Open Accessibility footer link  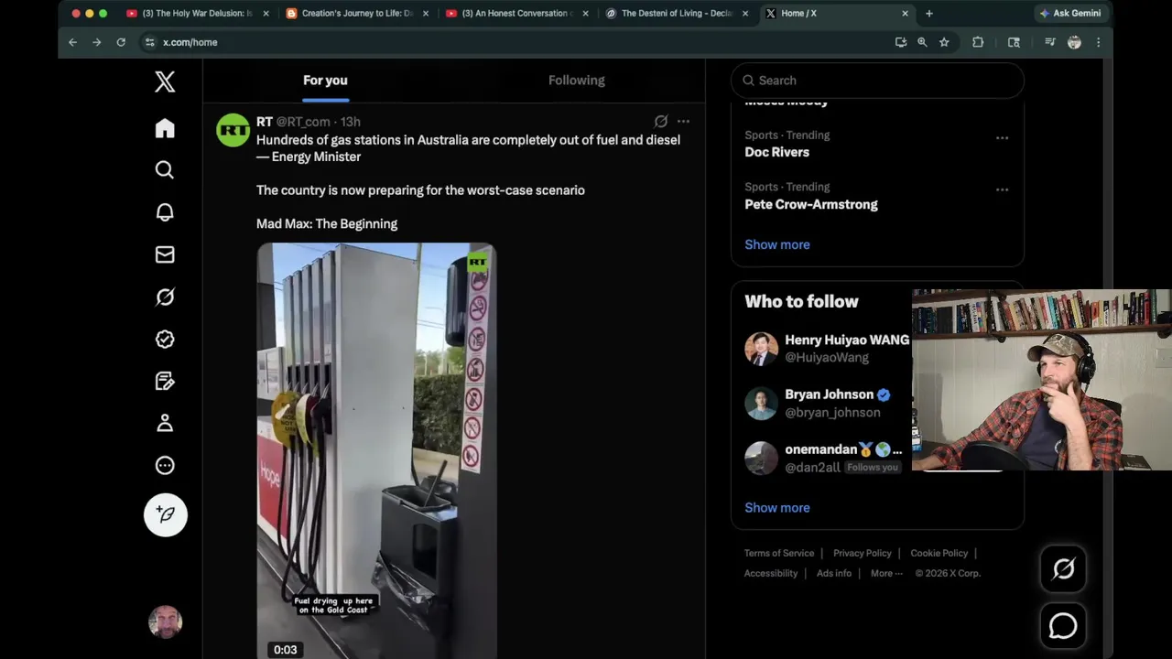771,573
